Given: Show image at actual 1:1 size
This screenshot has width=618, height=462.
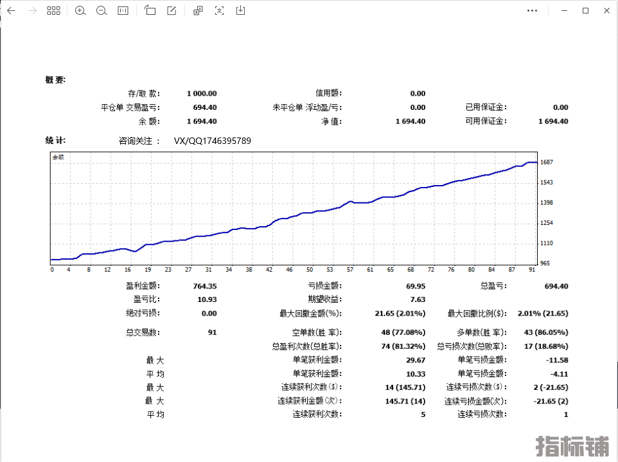Looking at the screenshot, I should [x=123, y=11].
